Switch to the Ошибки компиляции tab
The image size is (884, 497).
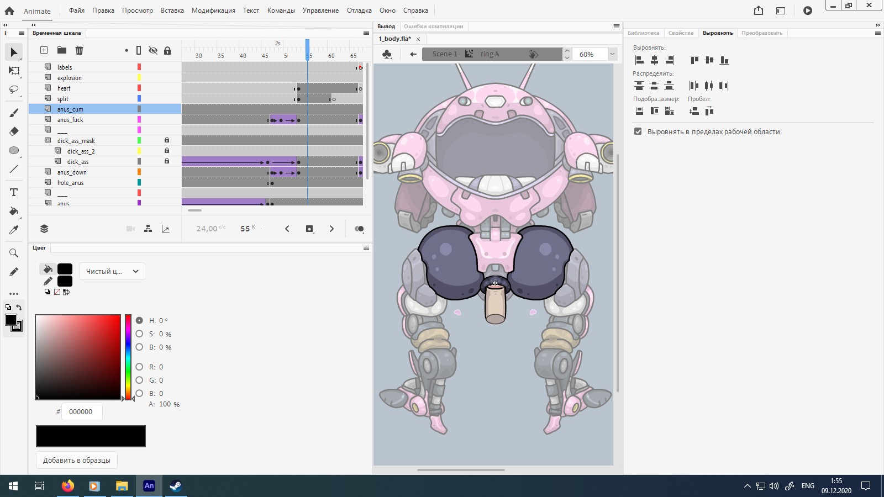pyautogui.click(x=434, y=27)
